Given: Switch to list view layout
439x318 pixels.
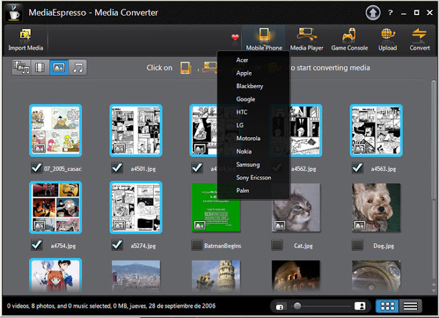Looking at the screenshot, I should [x=410, y=306].
